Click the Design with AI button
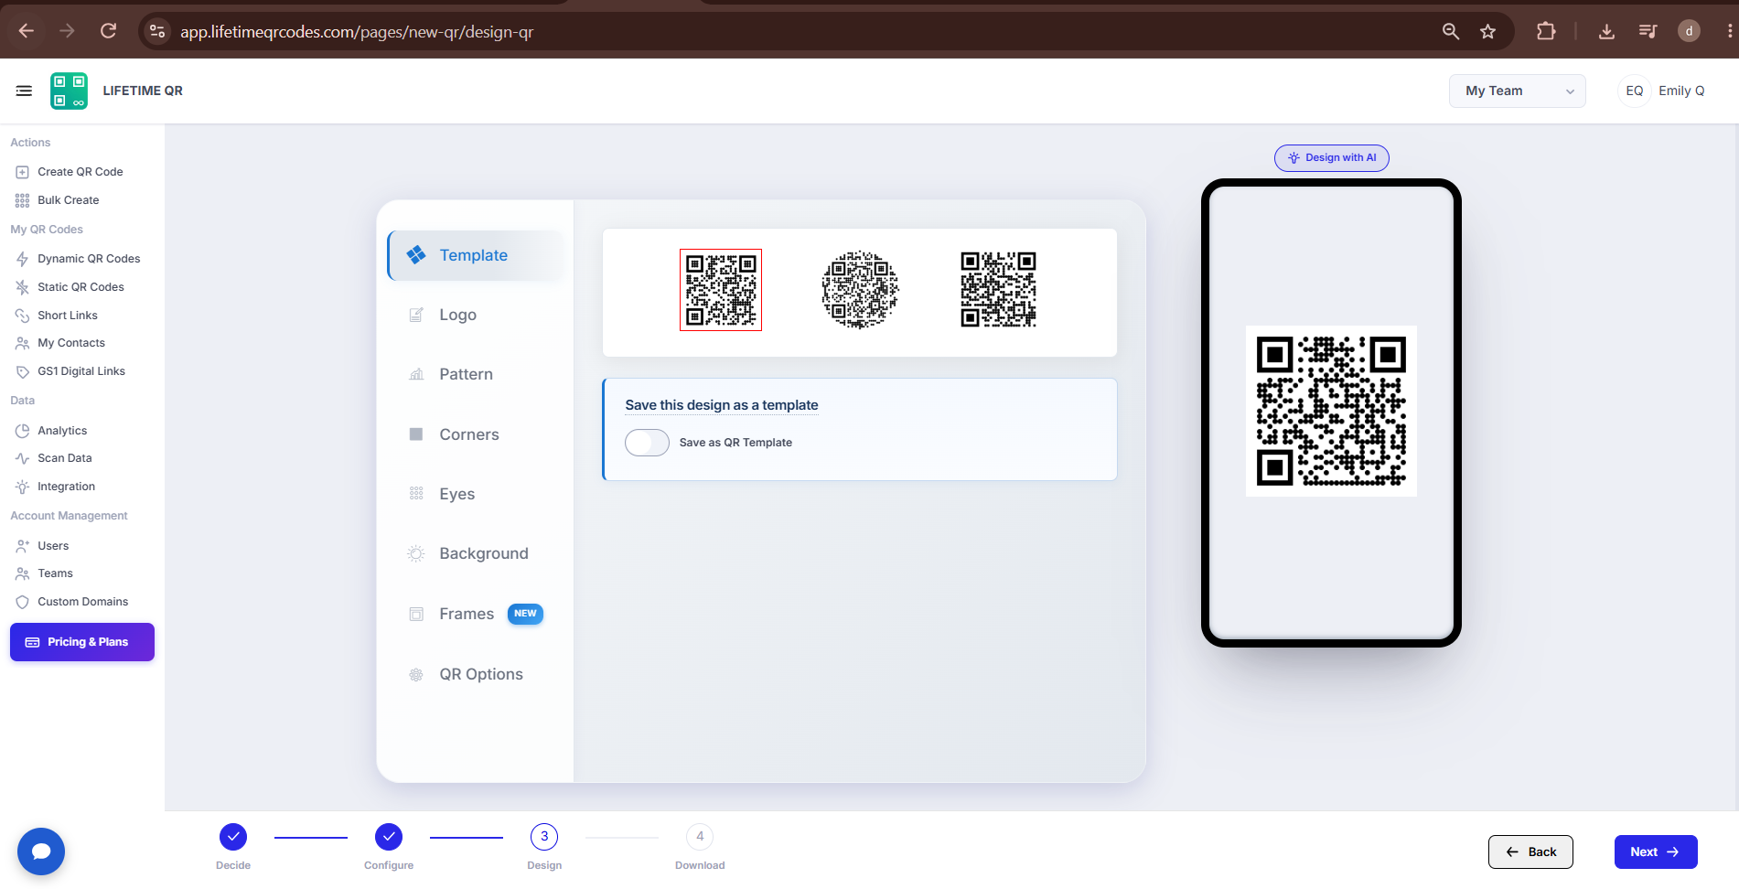 1332,157
